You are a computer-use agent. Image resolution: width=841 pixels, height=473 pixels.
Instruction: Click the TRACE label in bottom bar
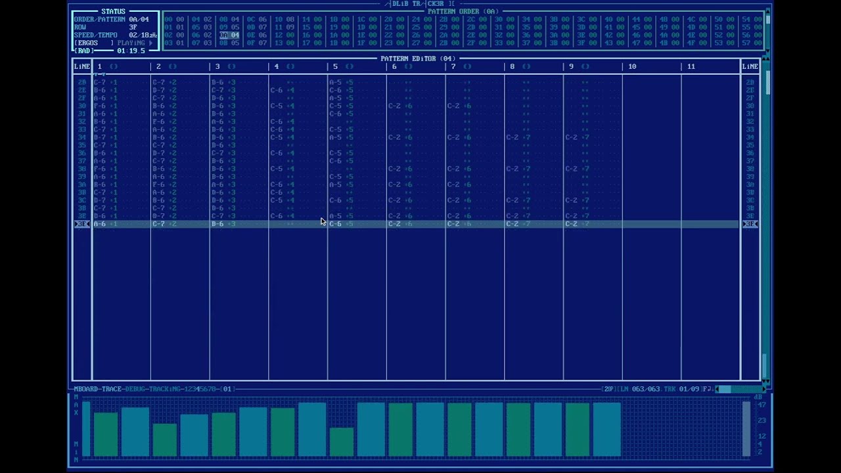(x=111, y=389)
